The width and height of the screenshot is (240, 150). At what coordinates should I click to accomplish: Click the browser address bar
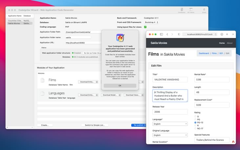coord(200,34)
